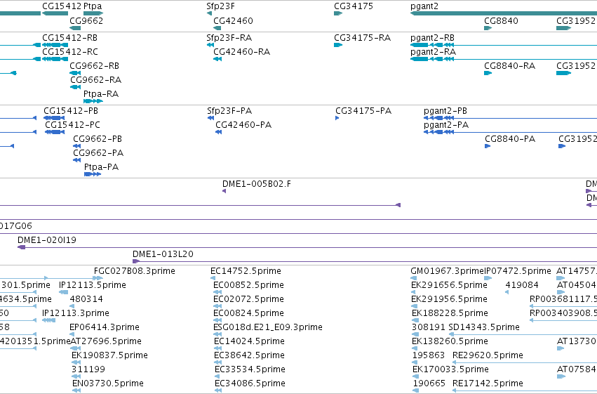Select the CG8840 gene label
This screenshot has height=394, width=597.
(x=501, y=20)
